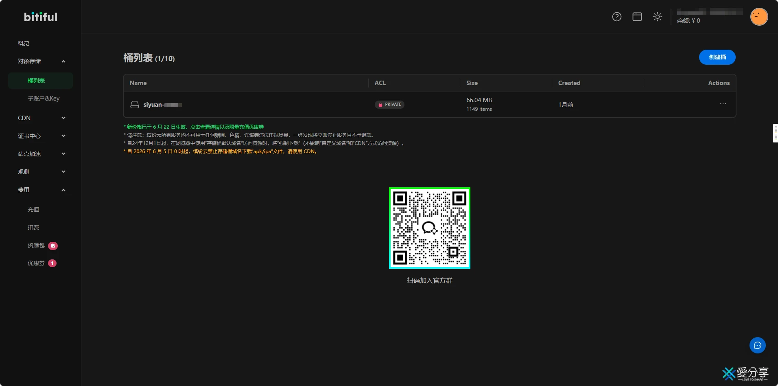The image size is (778, 386).
Task: Open the help question-mark icon
Action: [617, 17]
